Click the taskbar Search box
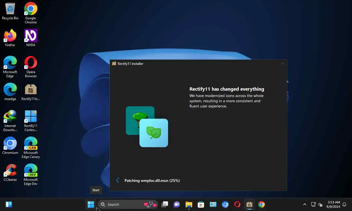Image resolution: width=352 pixels, height=211 pixels. coord(128,204)
